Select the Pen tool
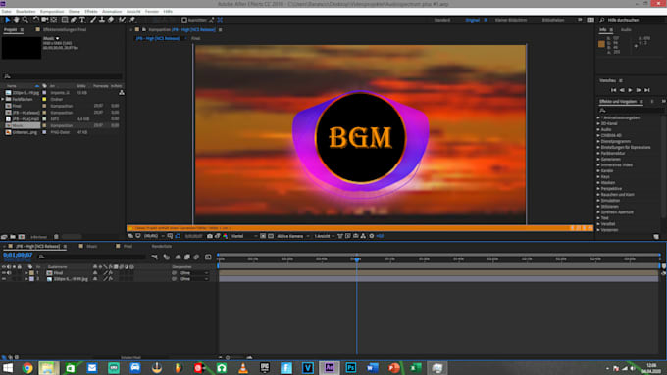This screenshot has height=375, width=667. tap(74, 20)
